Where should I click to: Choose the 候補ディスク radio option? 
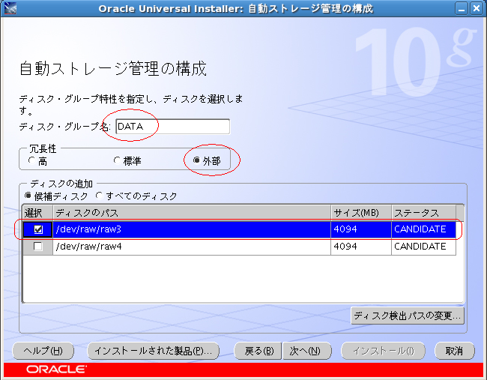click(28, 196)
